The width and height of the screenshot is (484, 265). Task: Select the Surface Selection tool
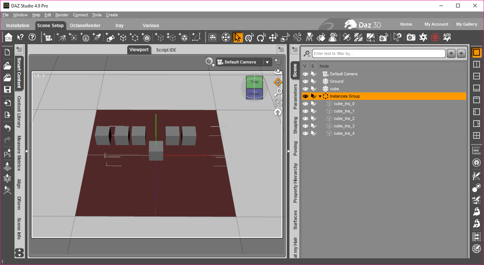point(321,37)
